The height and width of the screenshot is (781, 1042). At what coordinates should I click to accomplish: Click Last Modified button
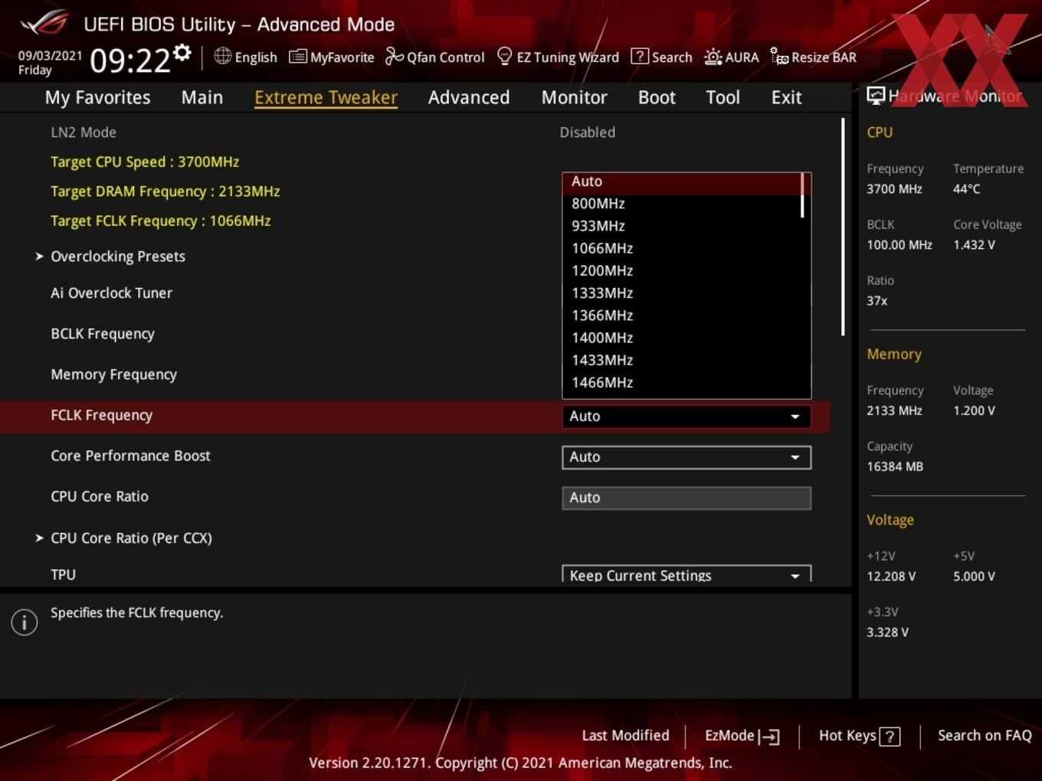[x=625, y=736]
